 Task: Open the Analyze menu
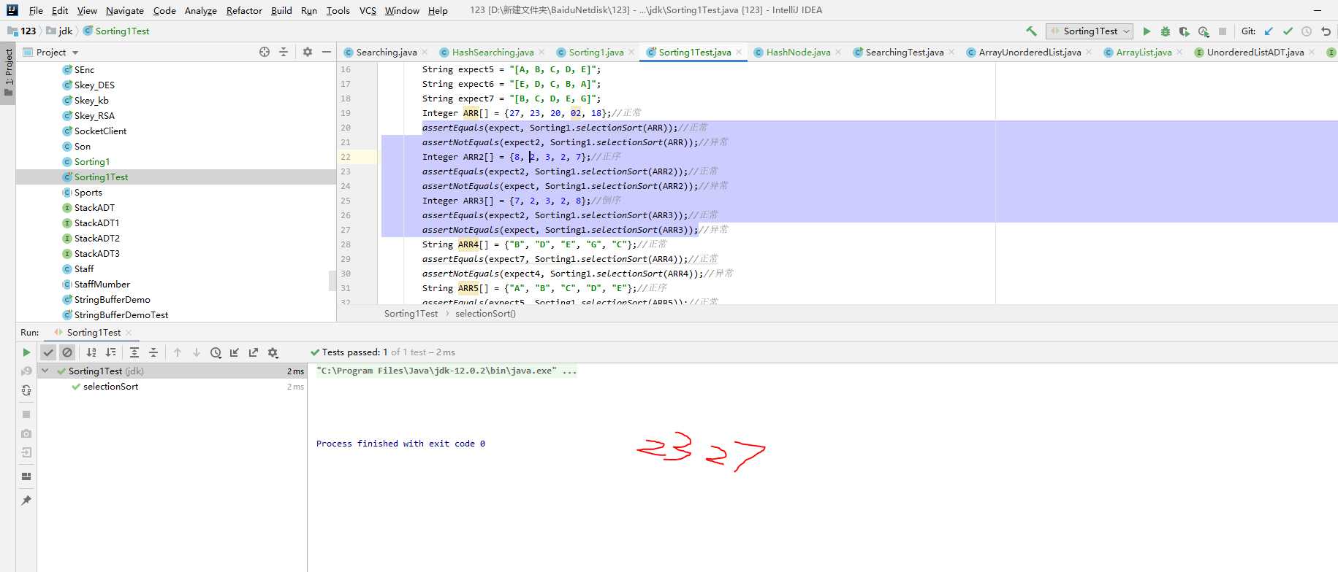[x=200, y=10]
